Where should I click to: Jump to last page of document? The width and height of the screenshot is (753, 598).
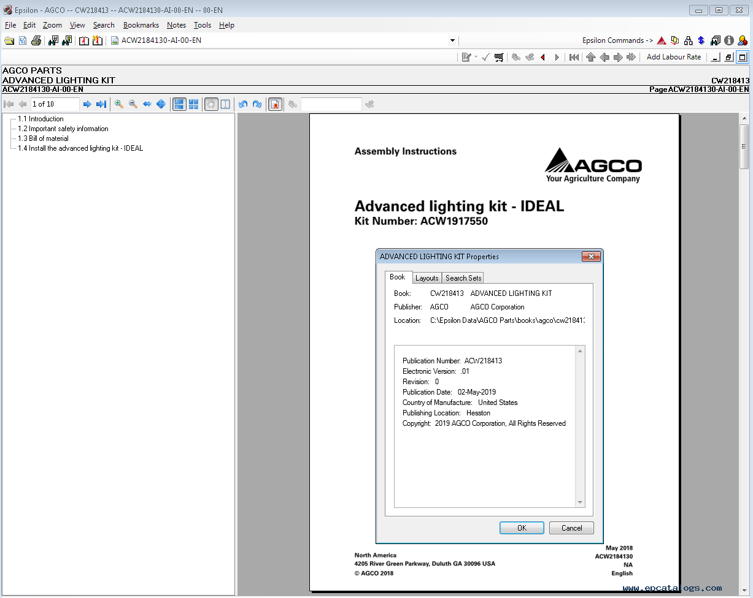pyautogui.click(x=101, y=104)
